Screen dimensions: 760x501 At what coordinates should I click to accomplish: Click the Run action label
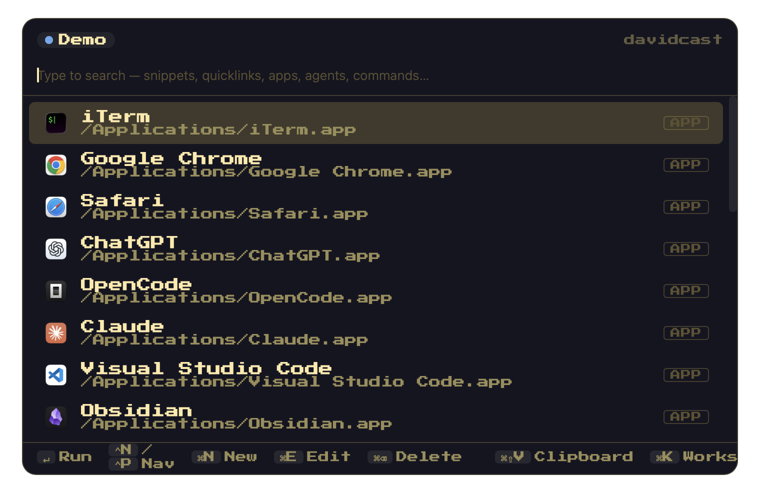(75, 457)
